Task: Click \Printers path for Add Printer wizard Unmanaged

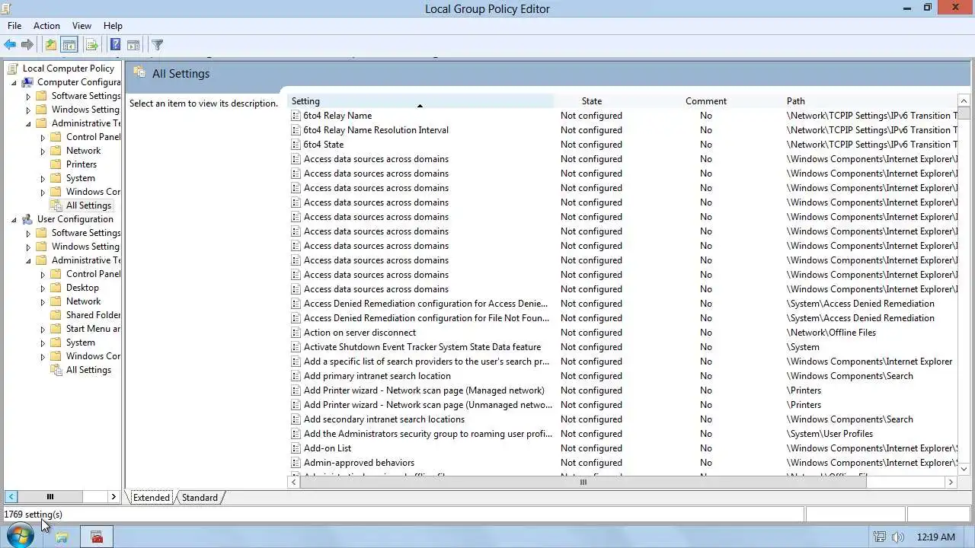Action: [x=804, y=405]
